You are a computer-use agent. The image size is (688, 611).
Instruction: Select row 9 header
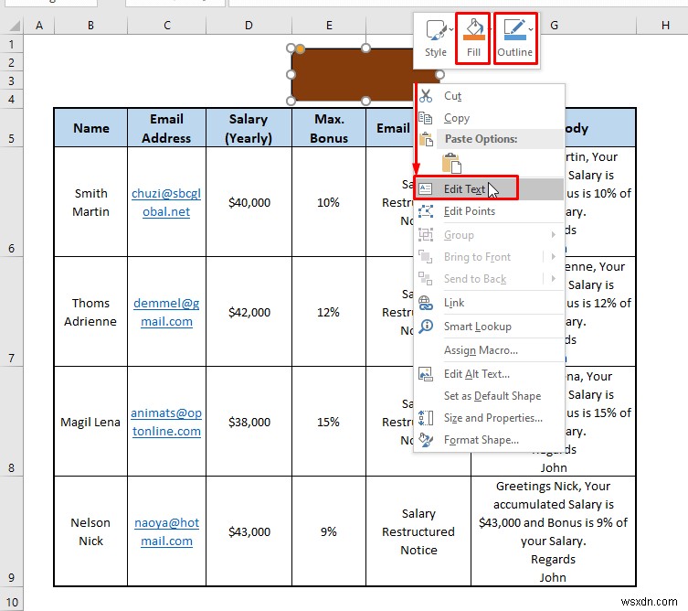pyautogui.click(x=11, y=531)
